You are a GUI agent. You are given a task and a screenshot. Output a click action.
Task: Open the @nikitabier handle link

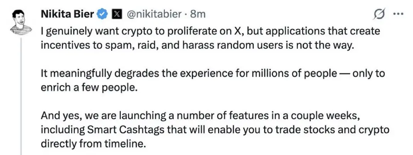tap(153, 14)
